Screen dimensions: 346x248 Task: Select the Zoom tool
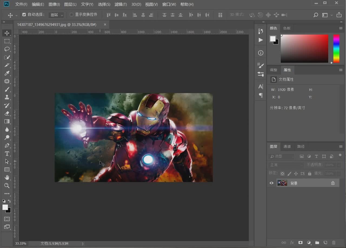click(7, 186)
